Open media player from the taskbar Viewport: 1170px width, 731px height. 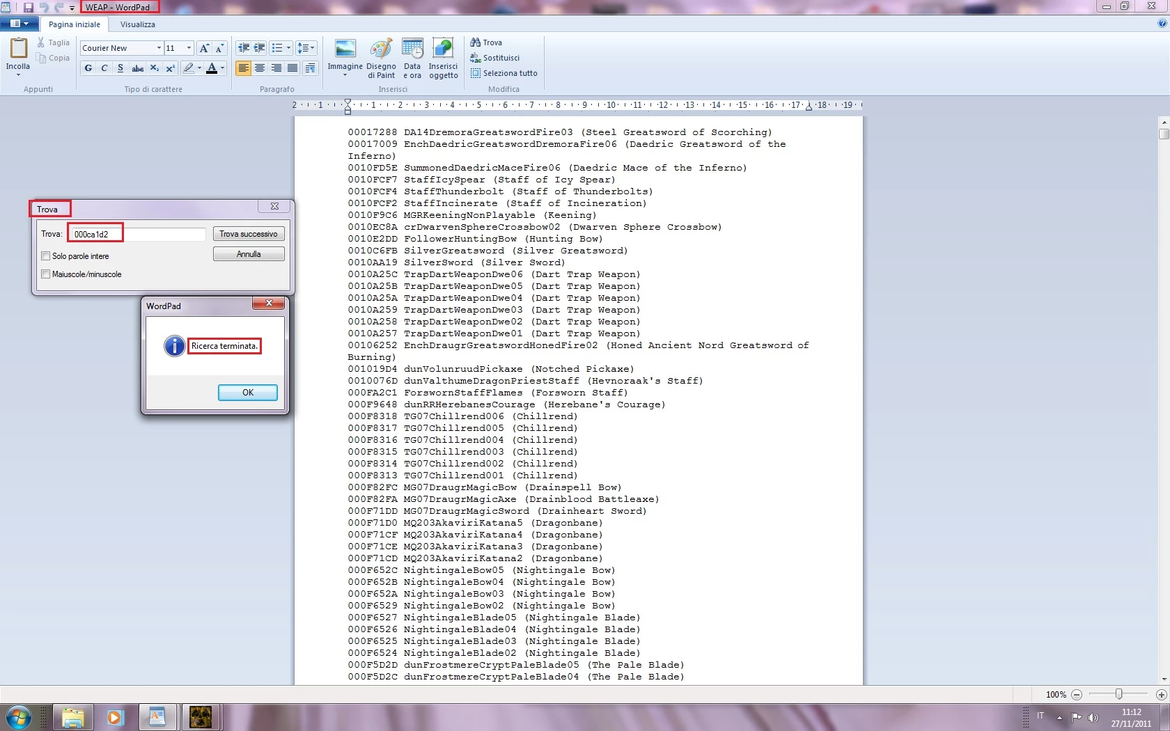pos(115,717)
